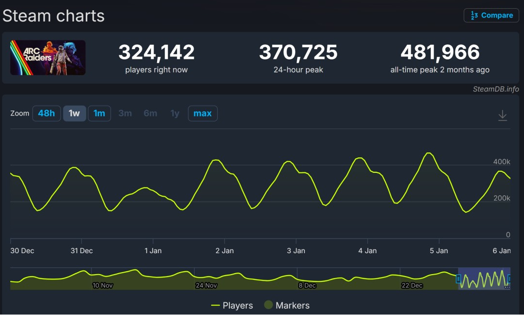This screenshot has width=524, height=315.
Task: Choose the 3m zoom option
Action: pyautogui.click(x=125, y=113)
